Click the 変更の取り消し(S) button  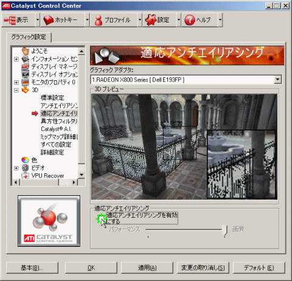(203, 268)
